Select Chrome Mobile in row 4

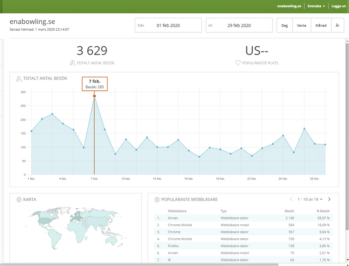pyautogui.click(x=243, y=239)
